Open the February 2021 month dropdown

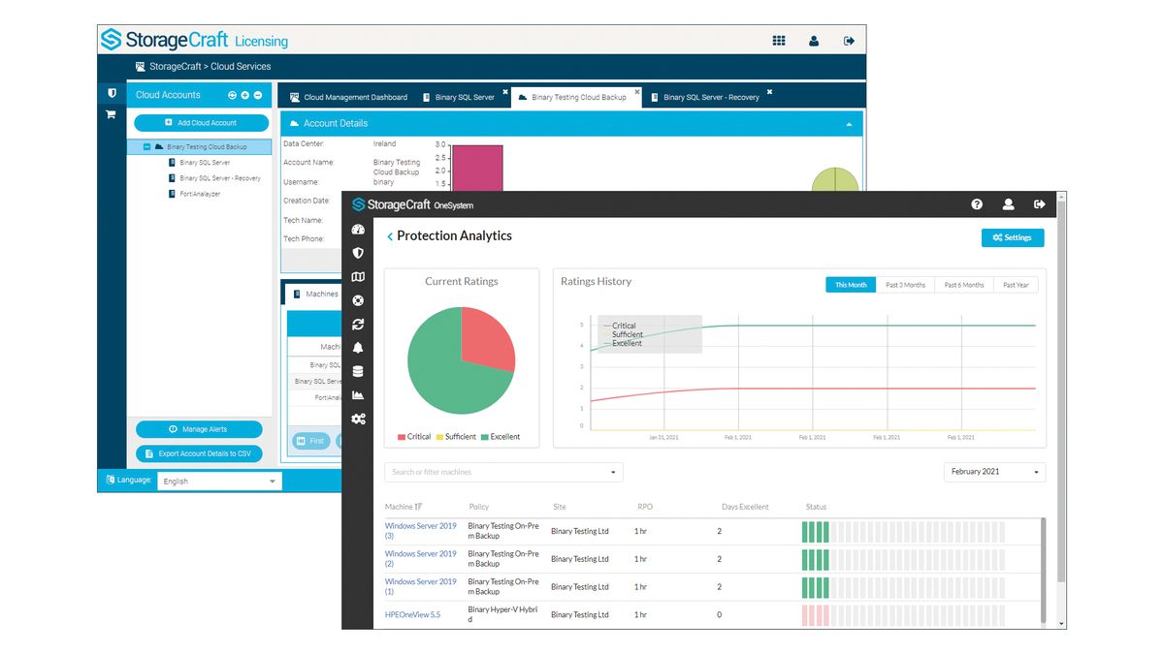coord(994,472)
